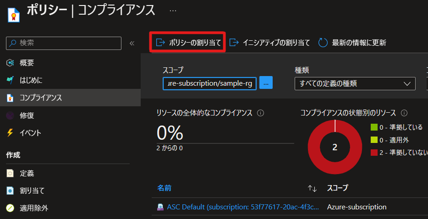Click the イニシアティブの割り当て arrow icon
Viewport: 428px width, 219px height.
click(234, 43)
